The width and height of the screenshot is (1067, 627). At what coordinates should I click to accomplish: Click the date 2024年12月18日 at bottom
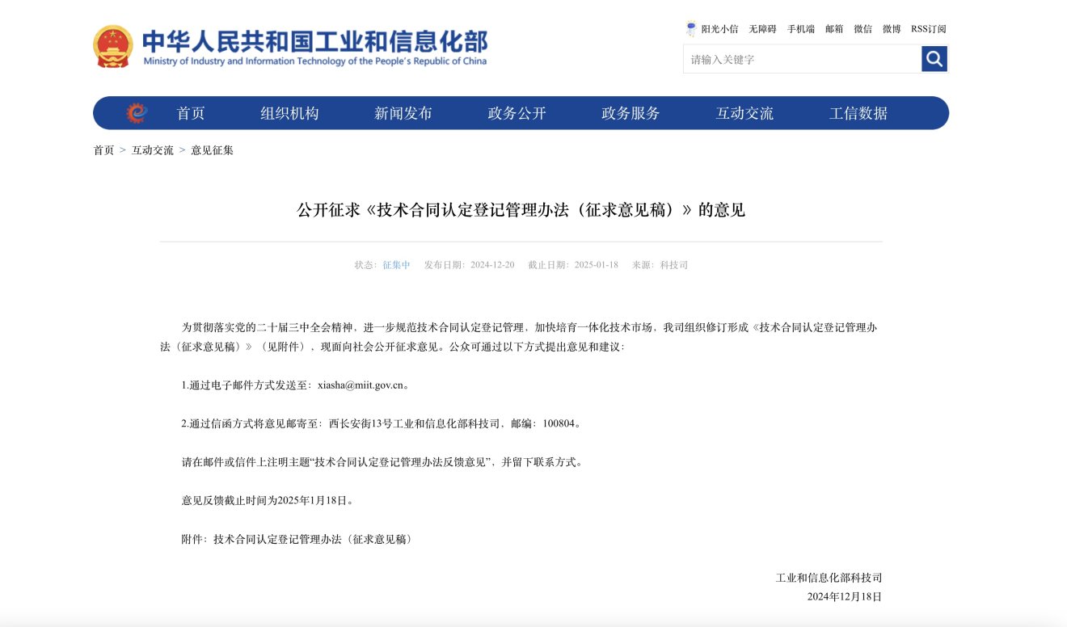844,597
